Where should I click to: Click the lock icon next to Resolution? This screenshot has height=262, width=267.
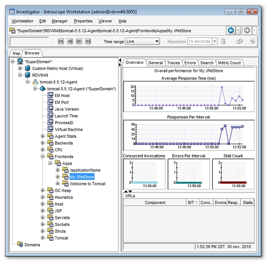pyautogui.click(x=223, y=41)
